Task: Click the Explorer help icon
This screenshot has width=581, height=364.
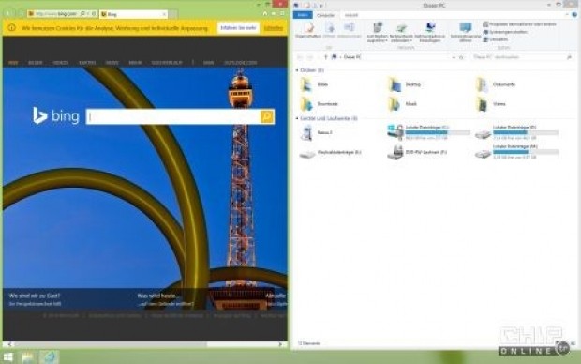Action: coord(574,15)
